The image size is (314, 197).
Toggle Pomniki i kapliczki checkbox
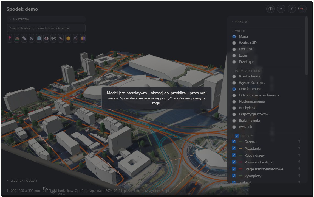click(x=234, y=162)
